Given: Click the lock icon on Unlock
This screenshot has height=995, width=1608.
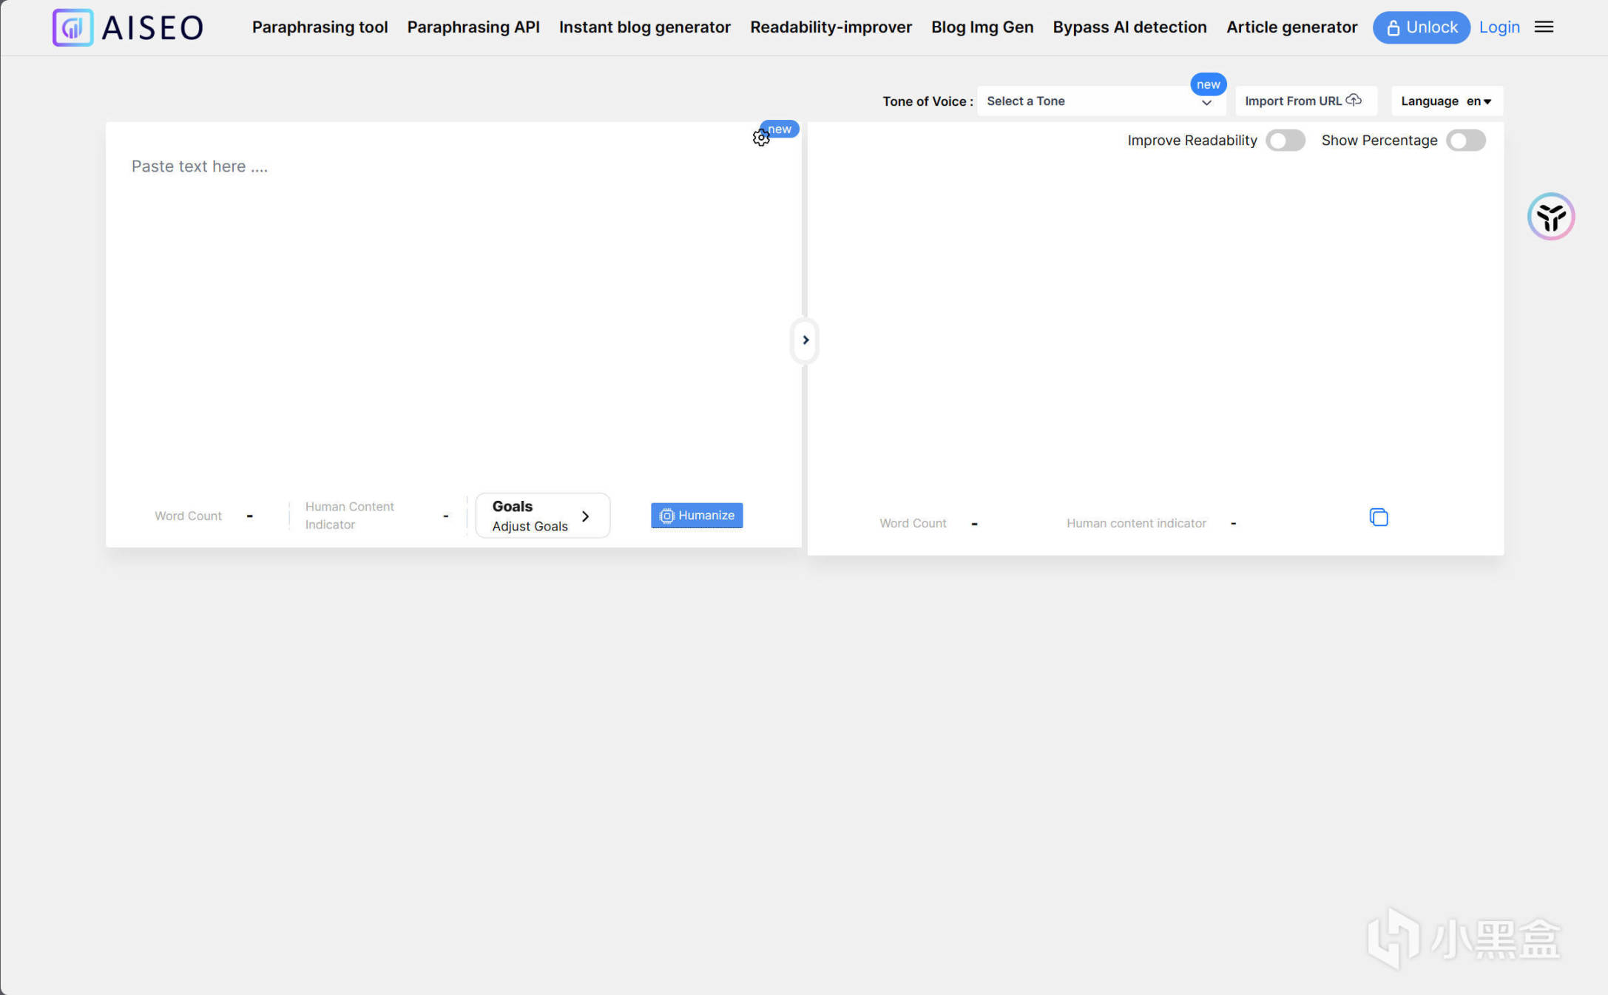Looking at the screenshot, I should (1393, 28).
